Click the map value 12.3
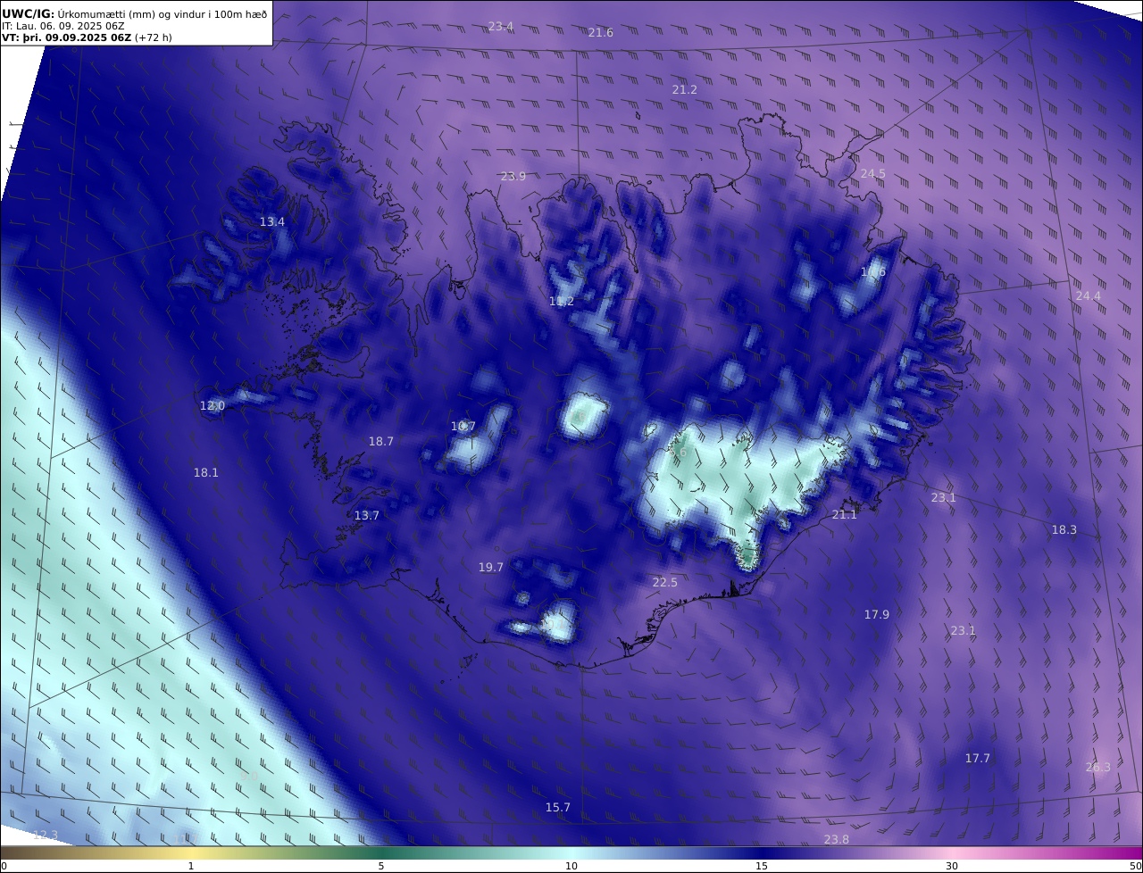This screenshot has width=1143, height=873. click(46, 836)
